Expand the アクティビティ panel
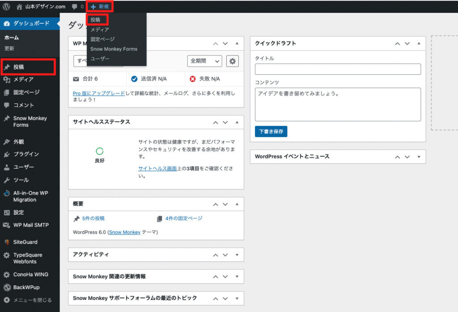Image resolution: width=458 pixels, height=312 pixels. click(x=237, y=255)
